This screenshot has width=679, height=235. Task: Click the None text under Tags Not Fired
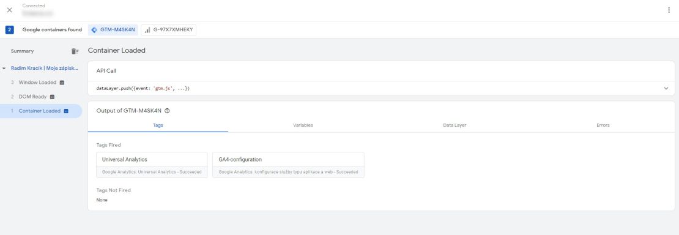click(102, 200)
